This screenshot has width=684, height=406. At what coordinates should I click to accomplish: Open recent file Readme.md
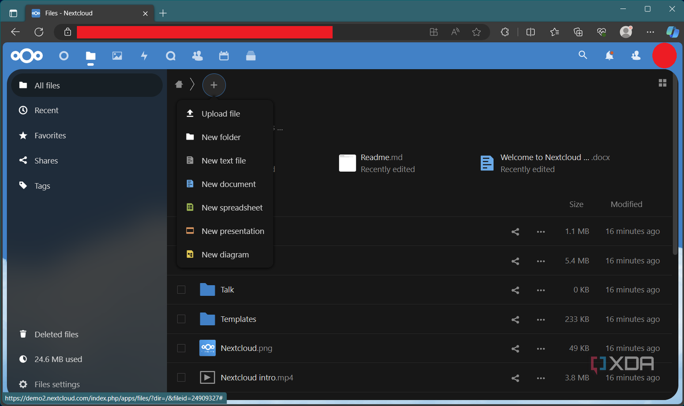377,163
